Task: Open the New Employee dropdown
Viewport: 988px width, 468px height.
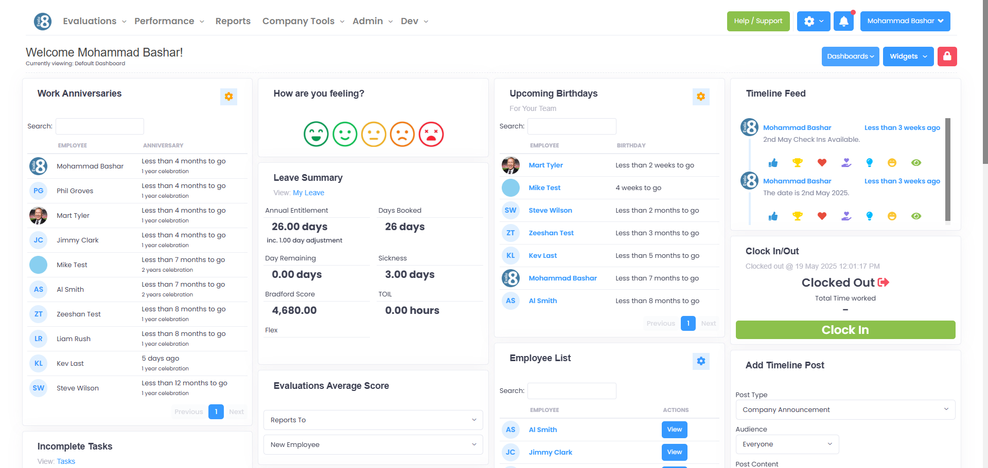Action: (x=373, y=444)
